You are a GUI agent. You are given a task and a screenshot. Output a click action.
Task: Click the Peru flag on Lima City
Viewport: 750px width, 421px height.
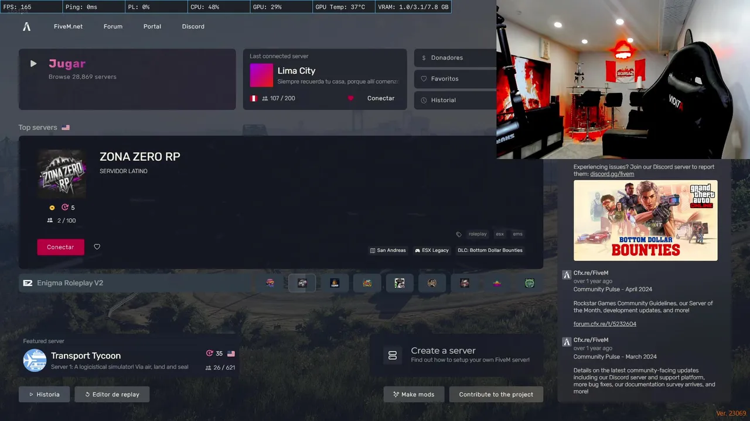pos(254,98)
